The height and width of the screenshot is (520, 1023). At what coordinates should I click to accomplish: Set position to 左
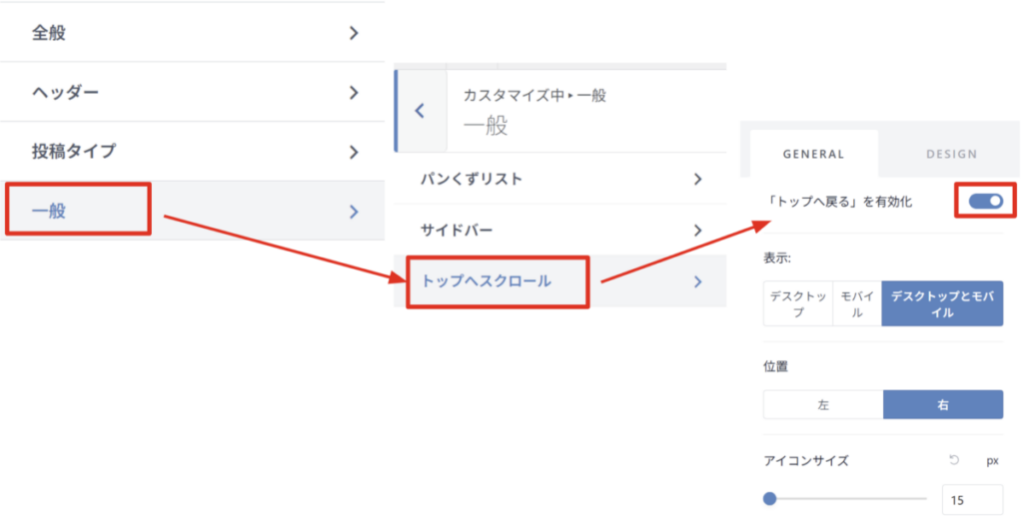[823, 405]
